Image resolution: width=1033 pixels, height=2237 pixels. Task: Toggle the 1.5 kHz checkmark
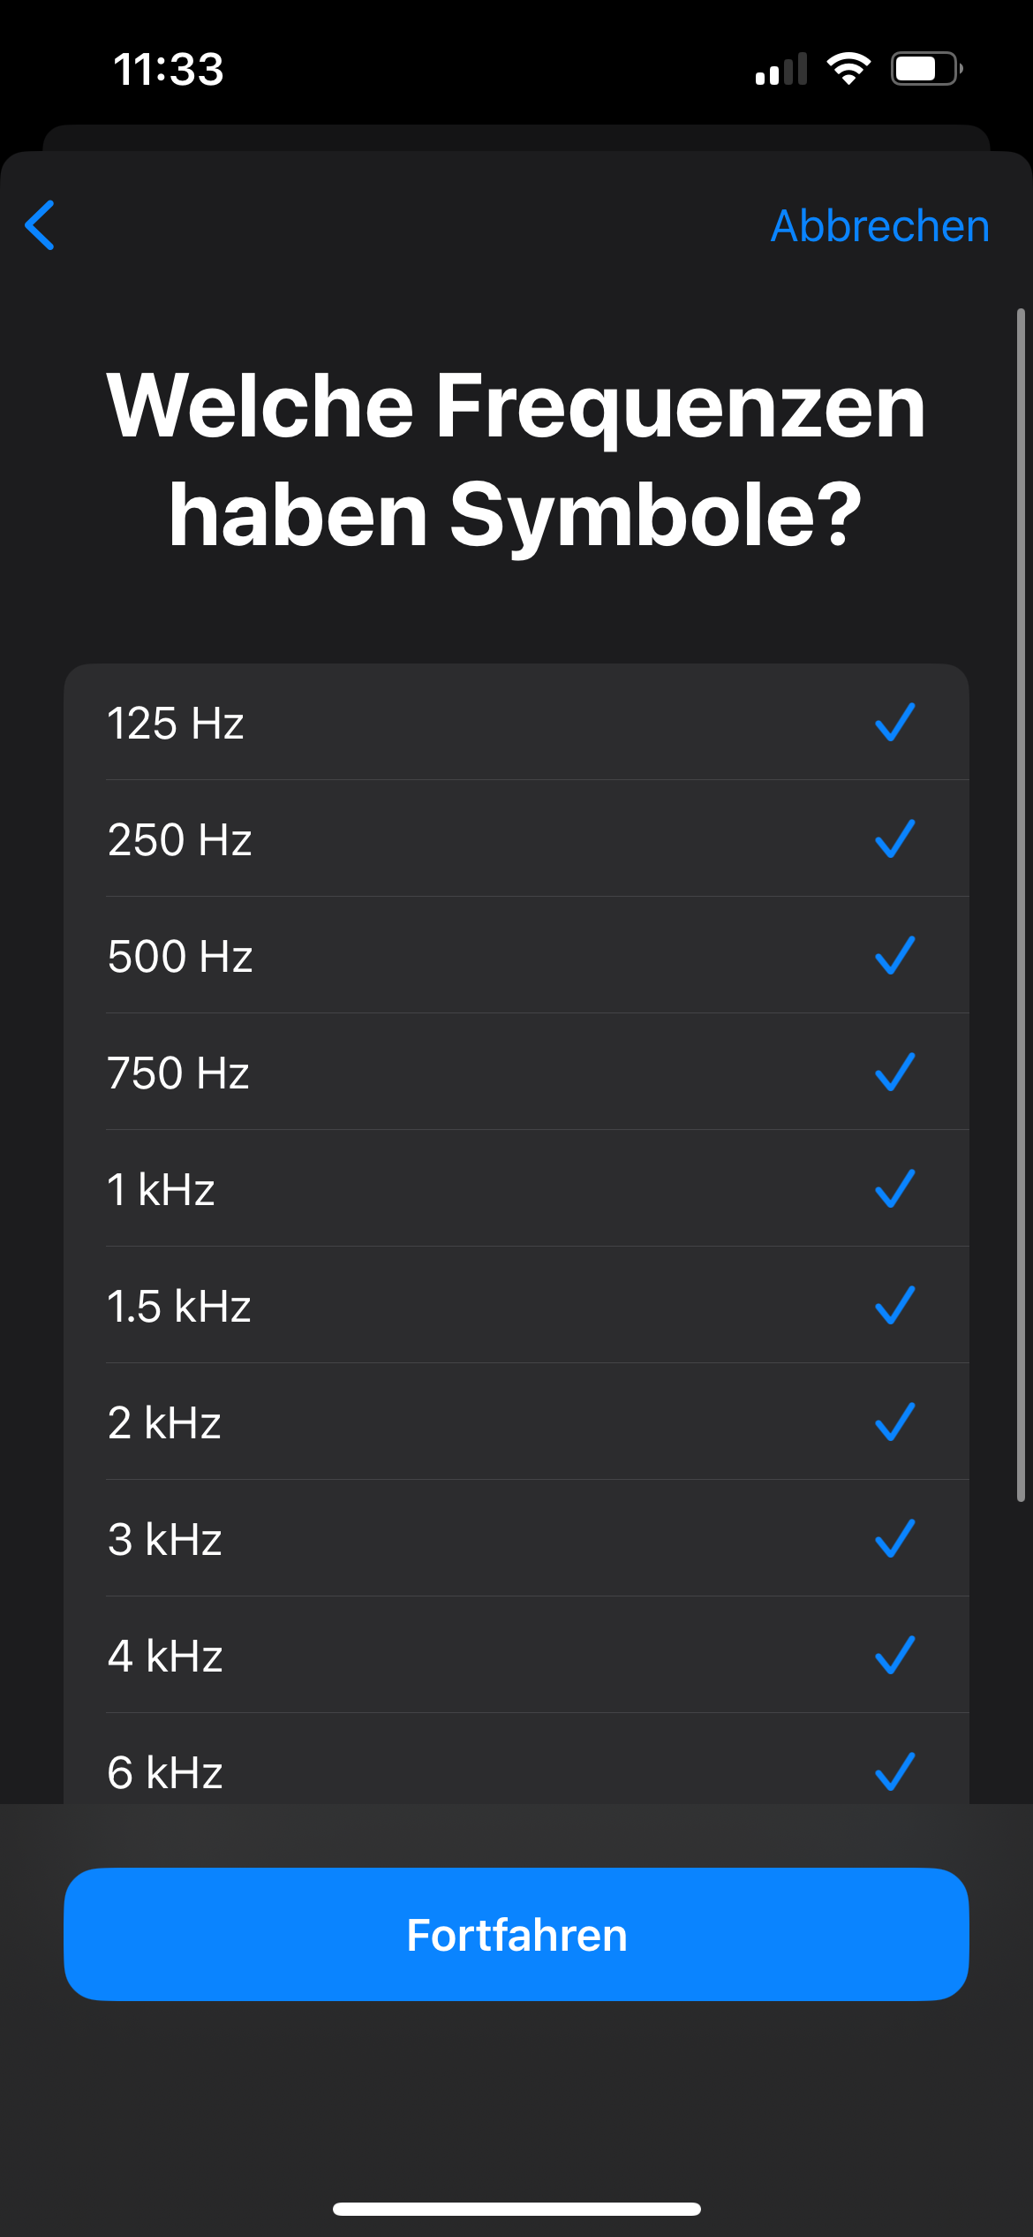pyautogui.click(x=894, y=1306)
